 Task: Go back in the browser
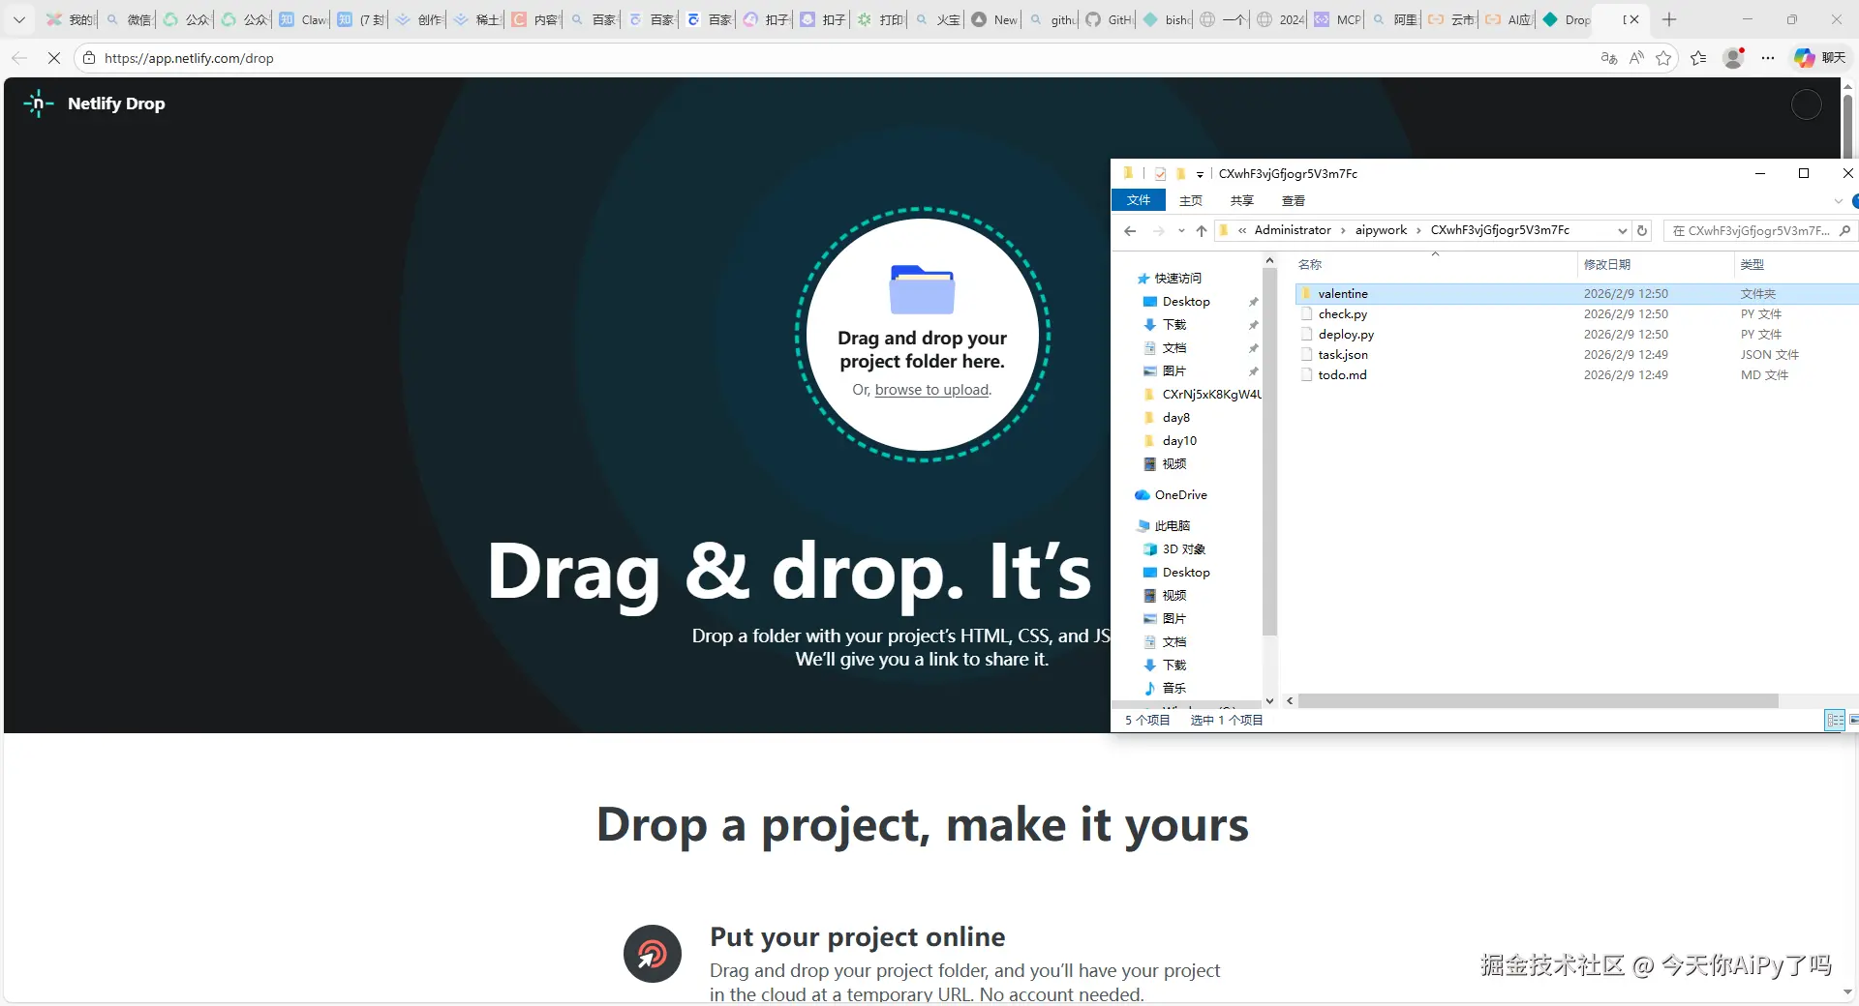19,58
